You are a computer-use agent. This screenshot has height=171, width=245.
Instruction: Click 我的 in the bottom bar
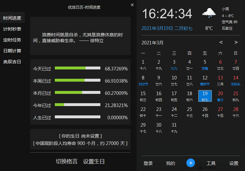[170, 163]
